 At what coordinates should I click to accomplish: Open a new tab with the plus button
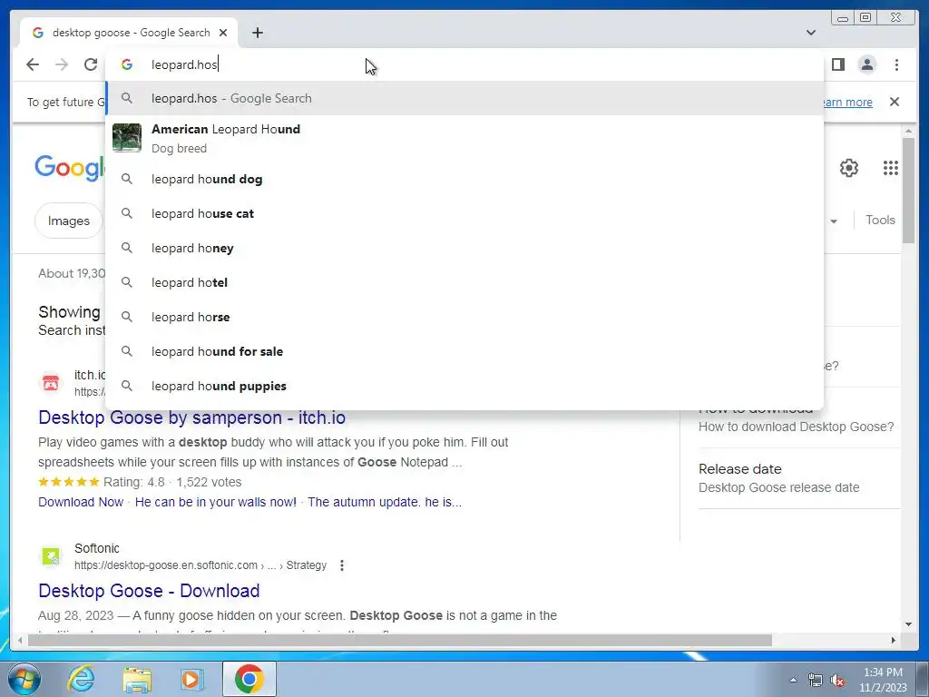[257, 33]
